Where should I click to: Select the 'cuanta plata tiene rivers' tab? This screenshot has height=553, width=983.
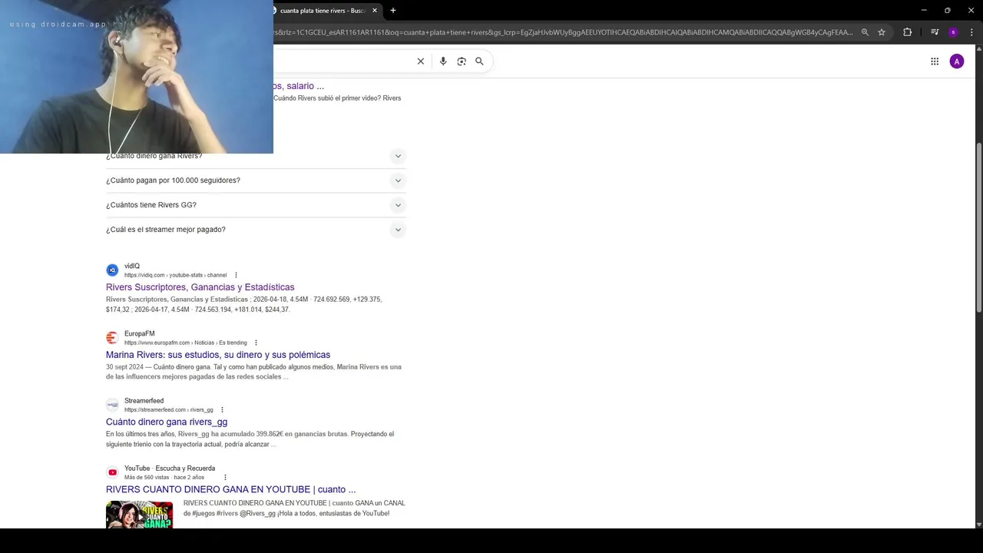323,11
